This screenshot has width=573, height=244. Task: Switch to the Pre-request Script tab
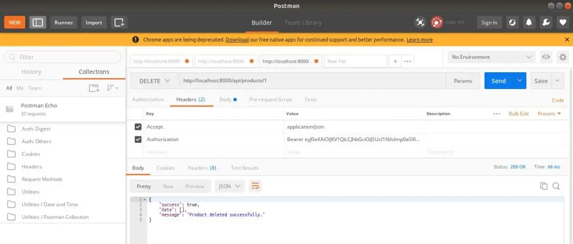pos(270,100)
